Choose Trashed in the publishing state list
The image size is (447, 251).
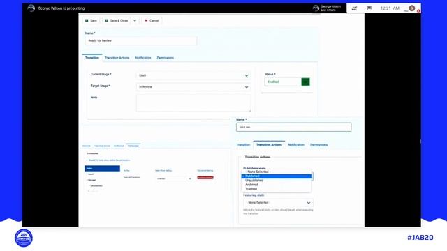(x=277, y=189)
